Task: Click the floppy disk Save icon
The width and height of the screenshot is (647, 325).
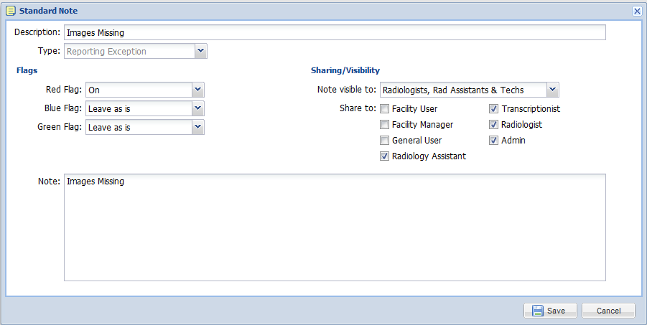Action: click(x=538, y=311)
